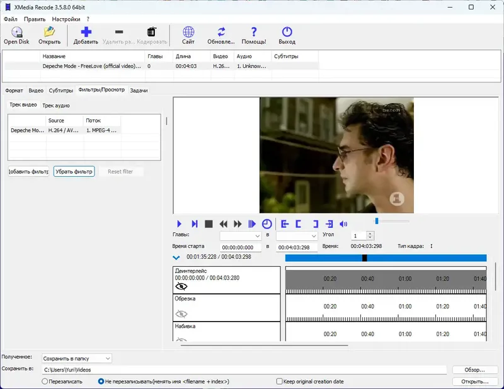The height and width of the screenshot is (389, 504).
Task: Click the clock icon in the playback bar
Action: coord(266,223)
